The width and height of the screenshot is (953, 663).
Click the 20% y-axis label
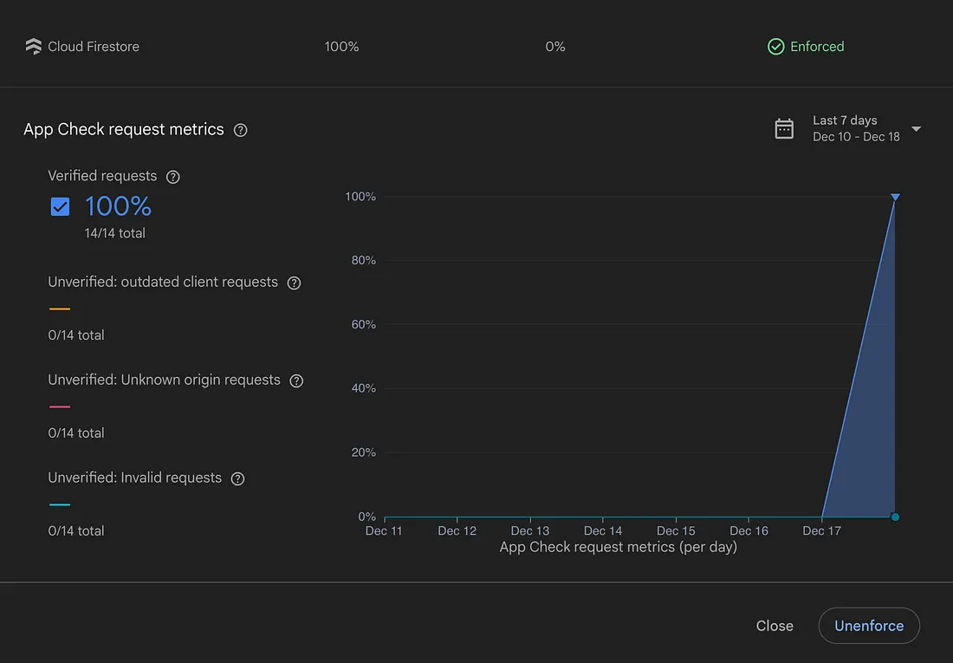tap(364, 452)
